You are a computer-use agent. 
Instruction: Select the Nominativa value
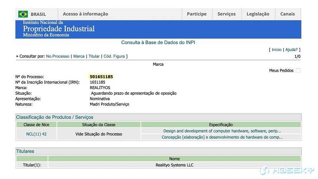tap(100, 99)
